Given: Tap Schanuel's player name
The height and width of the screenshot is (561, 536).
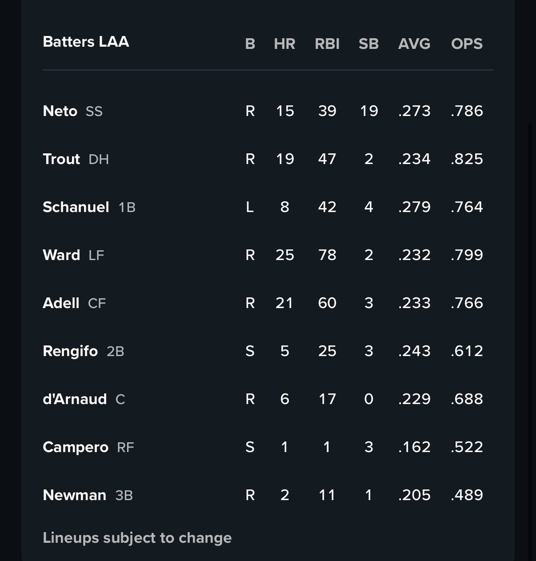Looking at the screenshot, I should (76, 207).
